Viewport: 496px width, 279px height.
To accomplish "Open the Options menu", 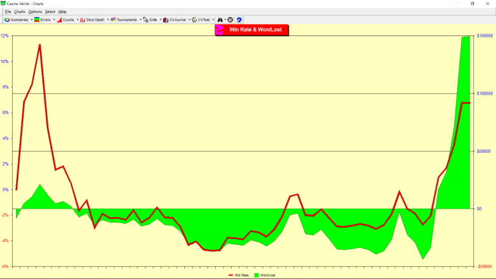I will tap(35, 12).
